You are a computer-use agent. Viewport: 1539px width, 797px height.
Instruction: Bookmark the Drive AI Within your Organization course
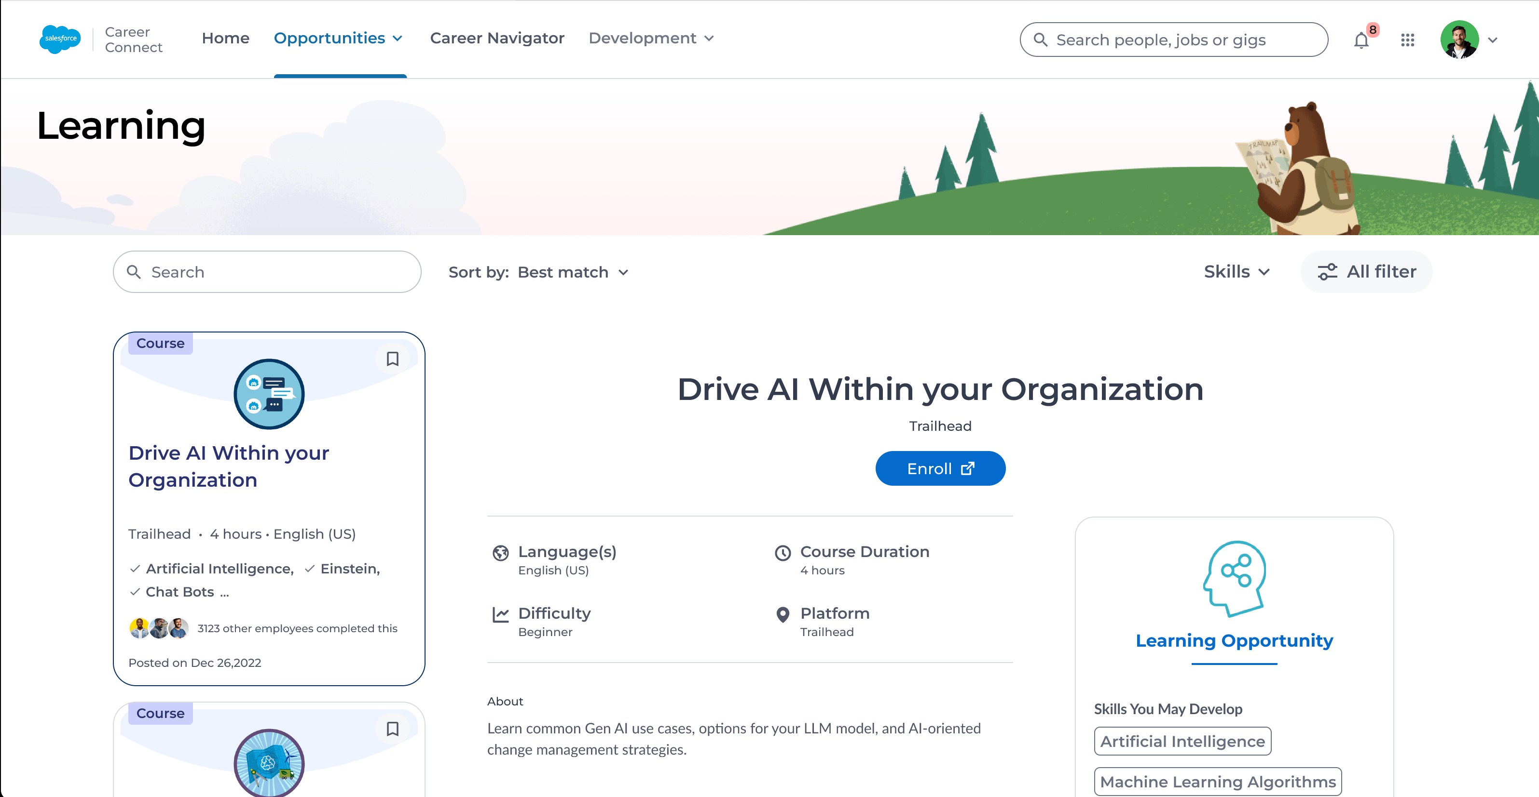(x=392, y=359)
